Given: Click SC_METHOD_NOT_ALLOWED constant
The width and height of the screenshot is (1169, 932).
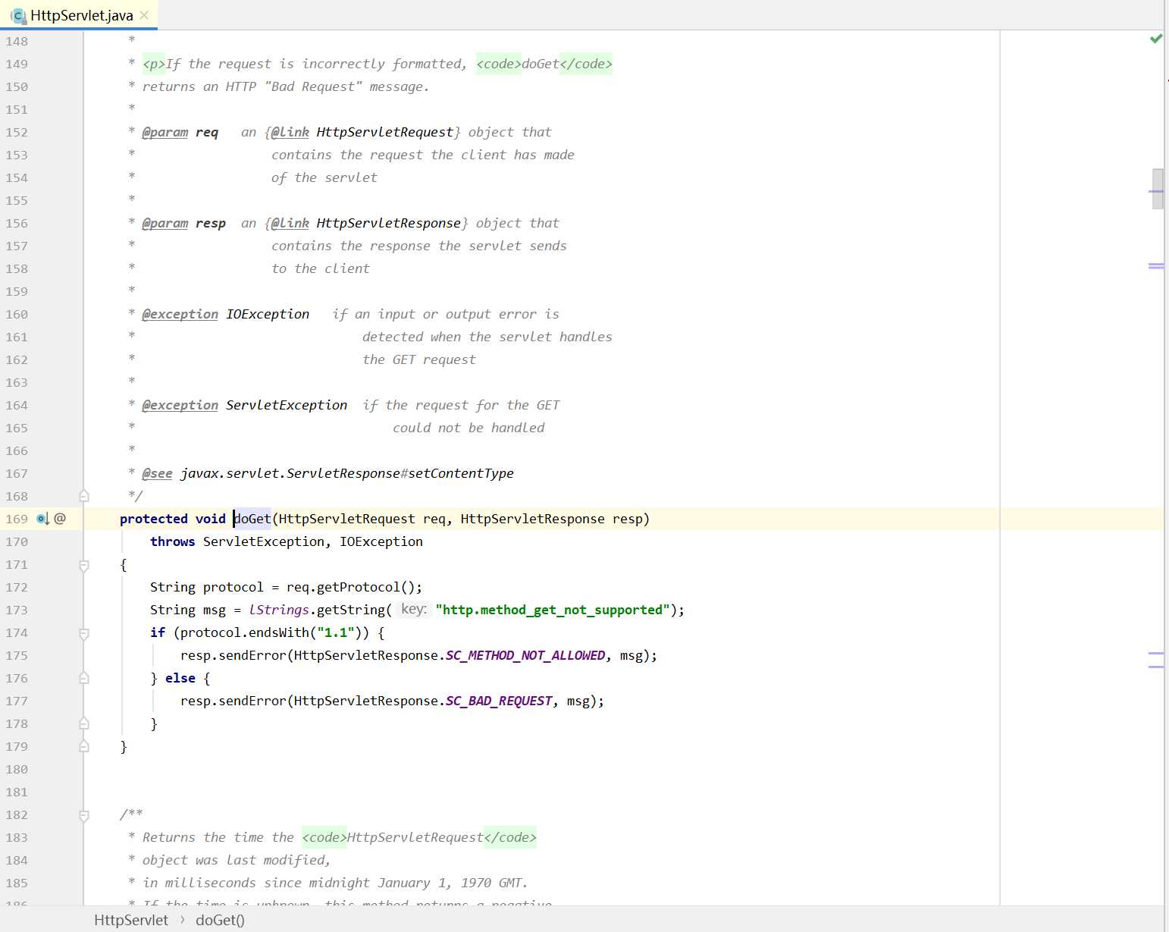Looking at the screenshot, I should 525,655.
